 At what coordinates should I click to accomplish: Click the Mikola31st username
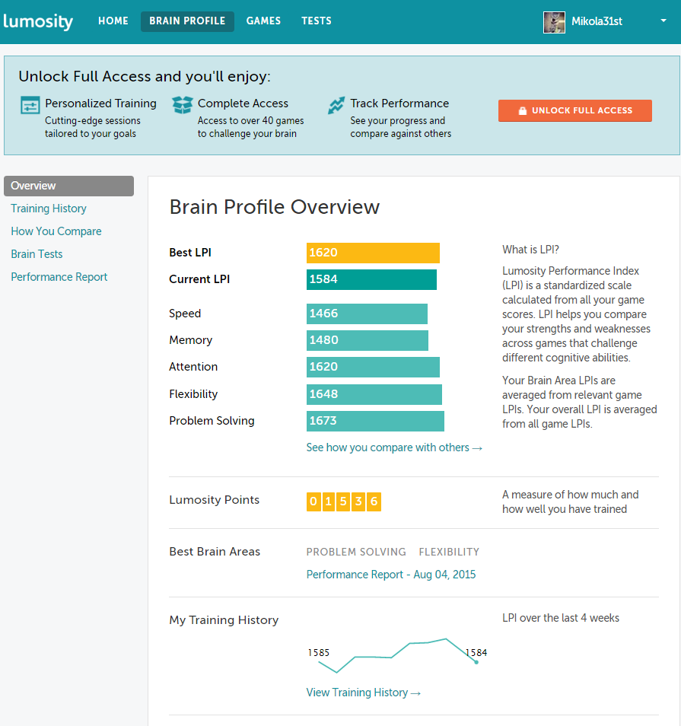coord(597,21)
